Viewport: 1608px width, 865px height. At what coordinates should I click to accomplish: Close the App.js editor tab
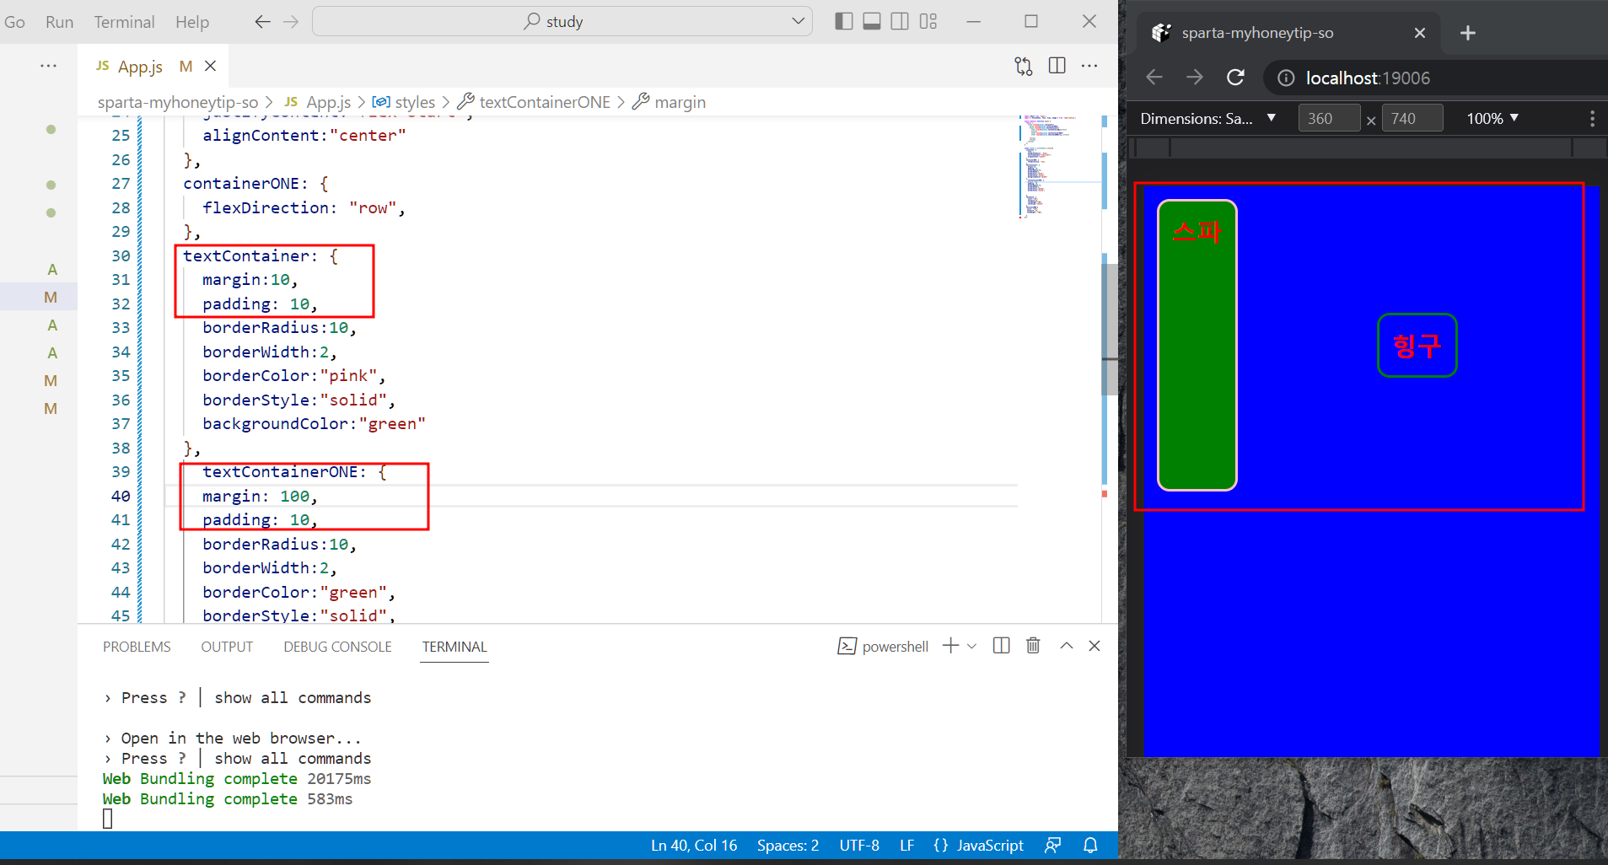(211, 66)
